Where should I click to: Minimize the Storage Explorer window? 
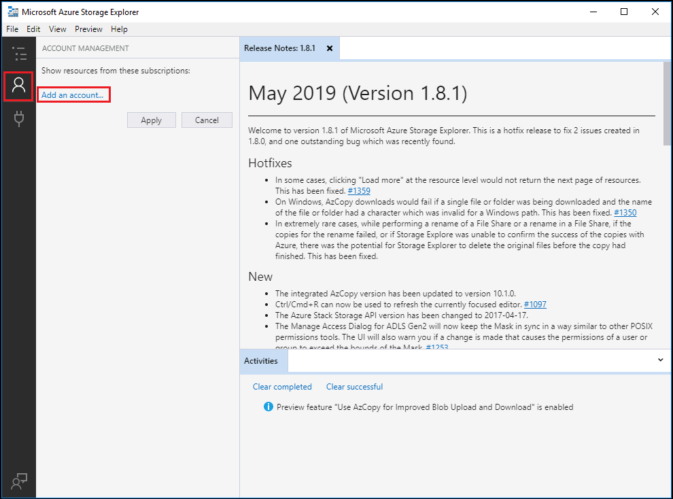593,12
